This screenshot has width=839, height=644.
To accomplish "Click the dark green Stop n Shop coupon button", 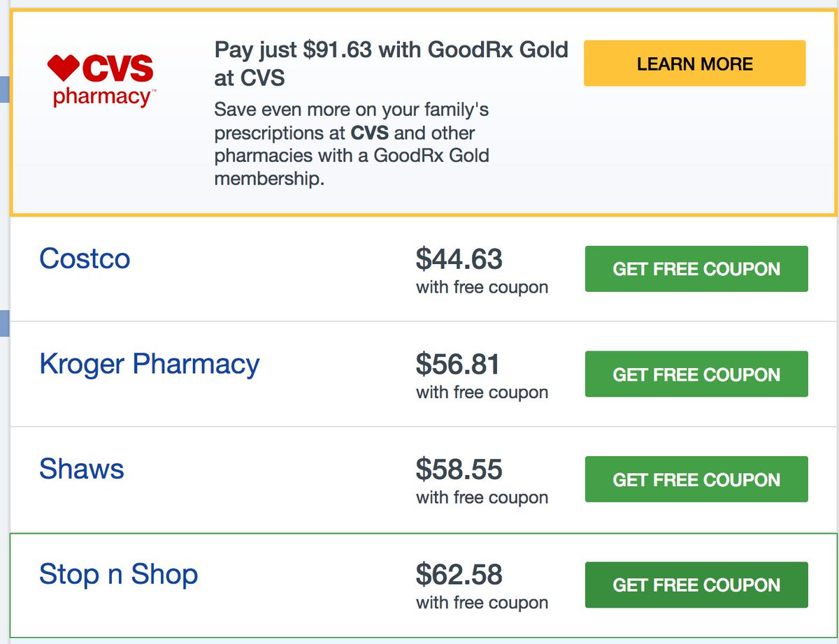I will tap(696, 585).
